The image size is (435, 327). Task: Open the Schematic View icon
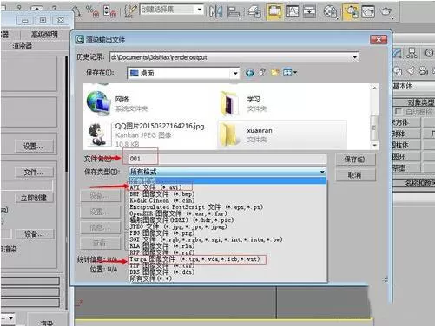(309, 11)
